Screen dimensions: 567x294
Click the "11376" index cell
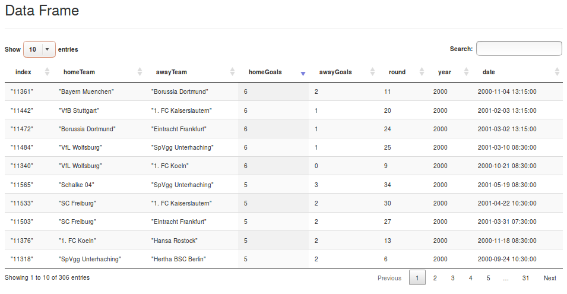(x=22, y=240)
